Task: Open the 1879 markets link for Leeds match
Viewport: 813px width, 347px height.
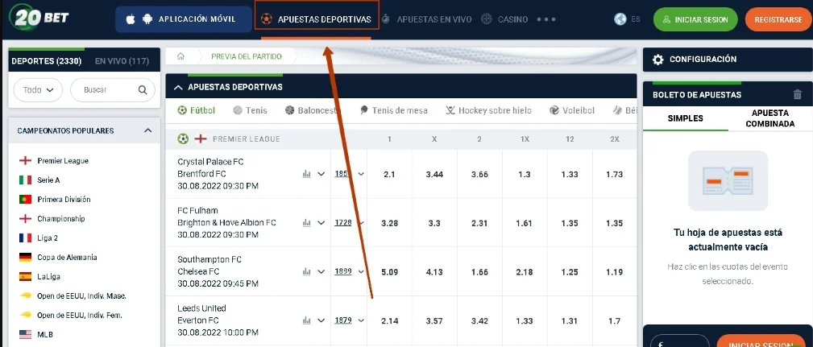Action: point(343,320)
